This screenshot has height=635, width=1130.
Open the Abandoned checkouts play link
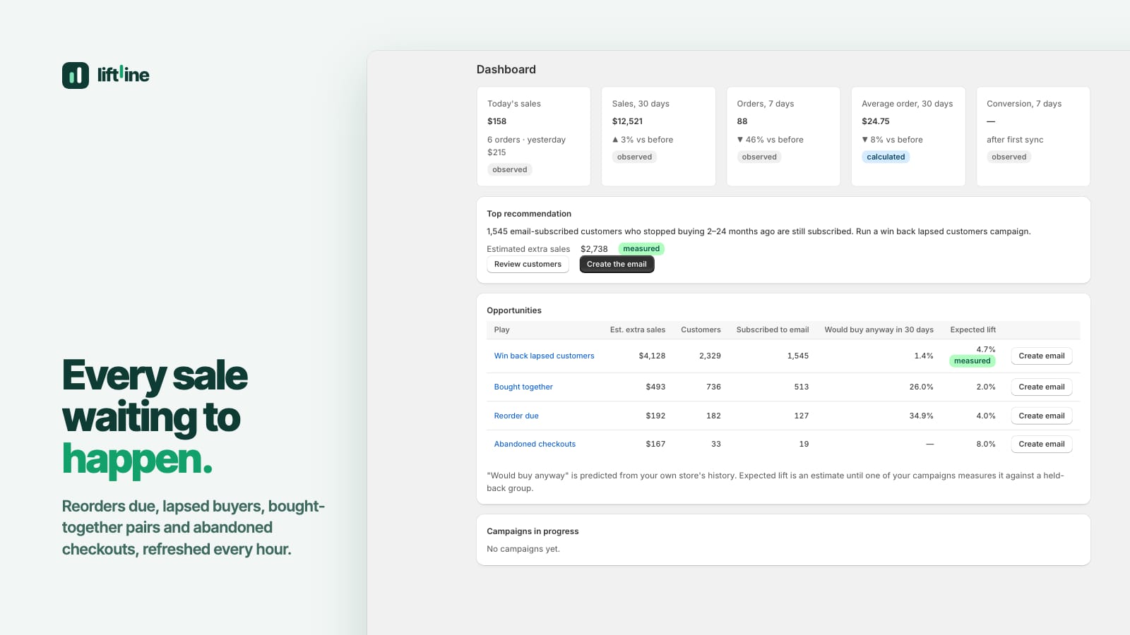tap(535, 445)
